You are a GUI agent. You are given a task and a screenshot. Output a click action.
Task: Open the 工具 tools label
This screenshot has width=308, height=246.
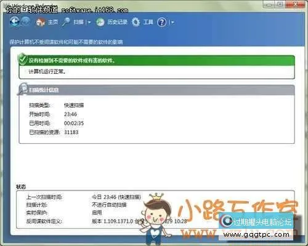point(148,22)
